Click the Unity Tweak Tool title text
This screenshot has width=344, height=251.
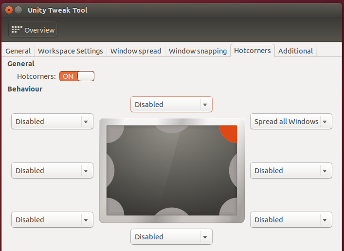(x=57, y=10)
